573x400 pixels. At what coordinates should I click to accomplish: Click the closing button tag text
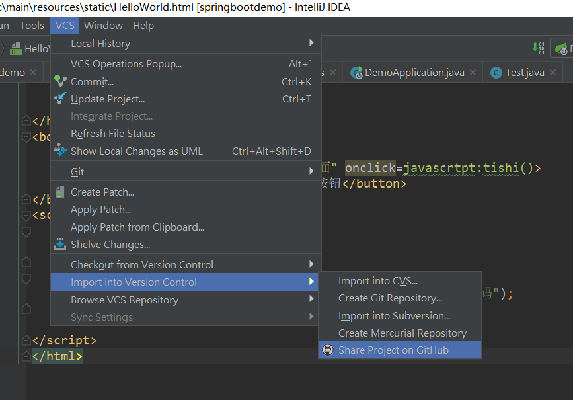click(x=374, y=184)
